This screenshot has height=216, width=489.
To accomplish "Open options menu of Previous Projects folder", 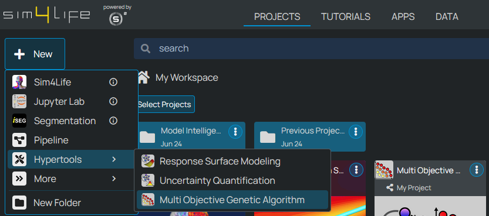I will click(x=356, y=132).
